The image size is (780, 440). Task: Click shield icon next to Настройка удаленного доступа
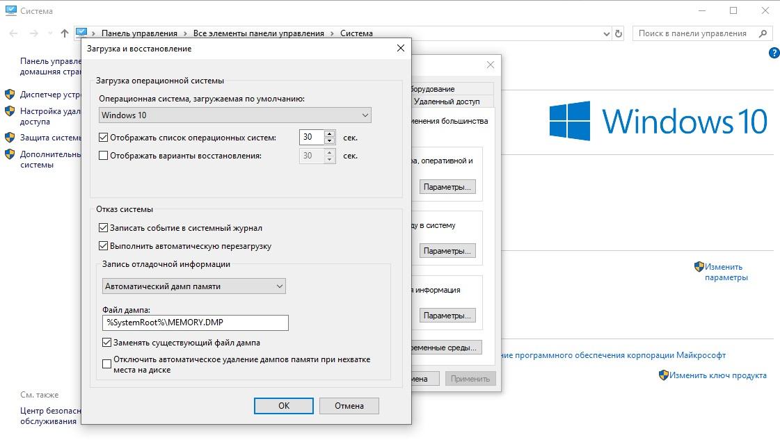(x=10, y=111)
